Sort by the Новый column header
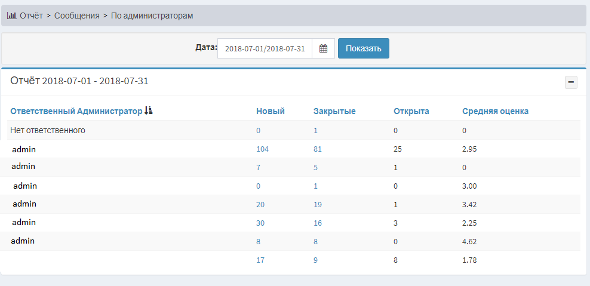The width and height of the screenshot is (590, 286). pyautogui.click(x=271, y=111)
